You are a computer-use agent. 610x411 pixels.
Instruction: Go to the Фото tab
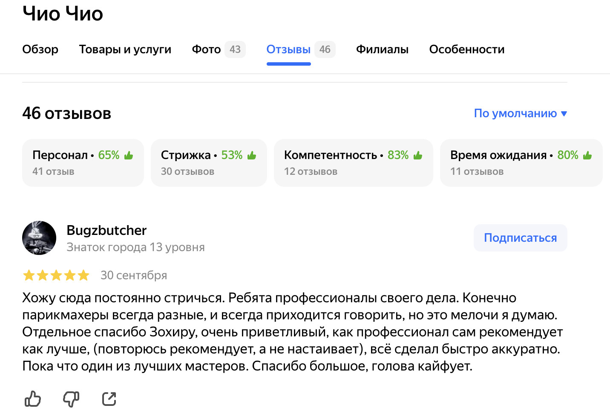coord(206,49)
